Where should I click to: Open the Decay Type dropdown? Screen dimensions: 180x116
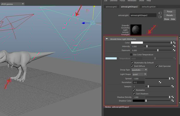140,70
